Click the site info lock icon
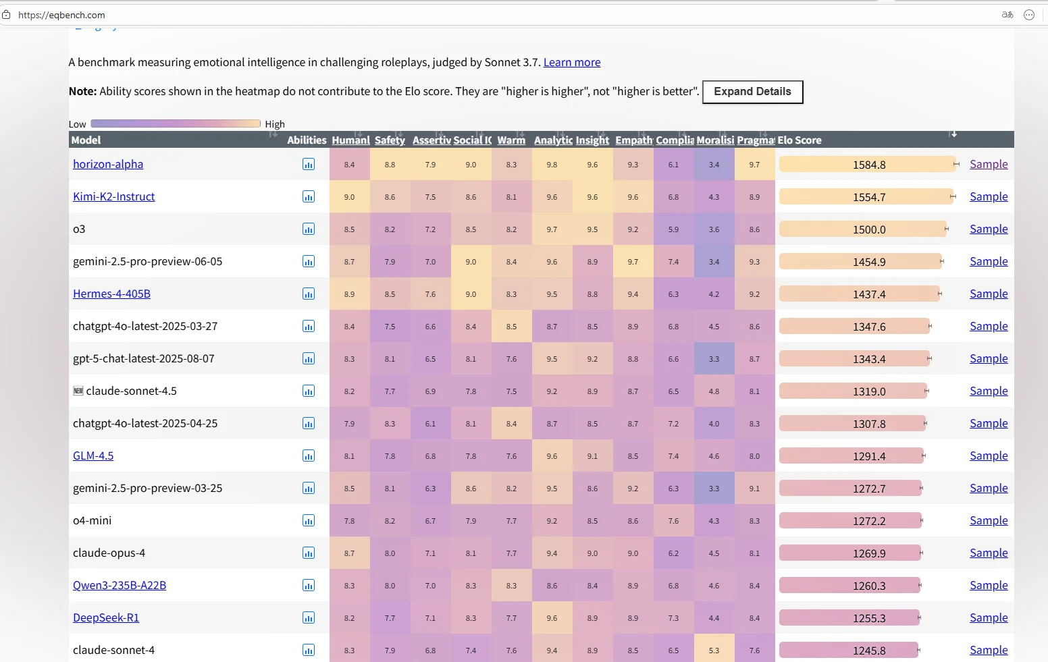 pos(6,15)
